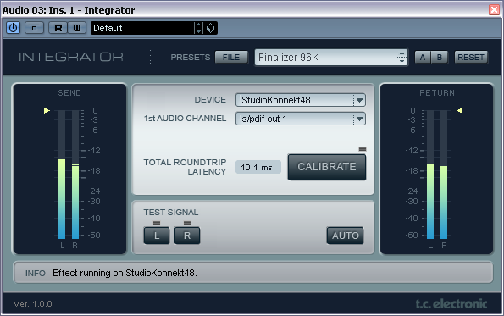Open the Default preset selector in the header

(x=142, y=28)
